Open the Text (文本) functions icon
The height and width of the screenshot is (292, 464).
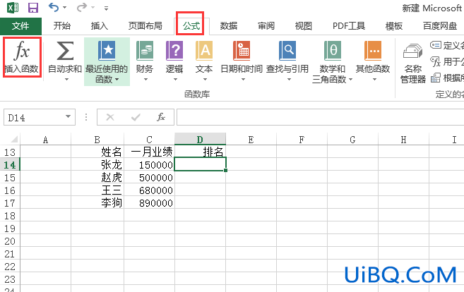pyautogui.click(x=204, y=51)
